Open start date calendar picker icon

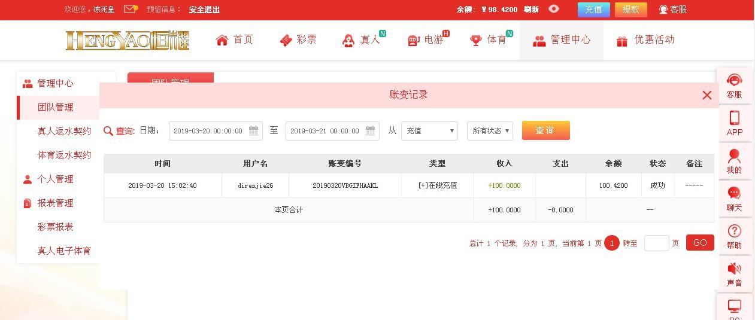(254, 130)
